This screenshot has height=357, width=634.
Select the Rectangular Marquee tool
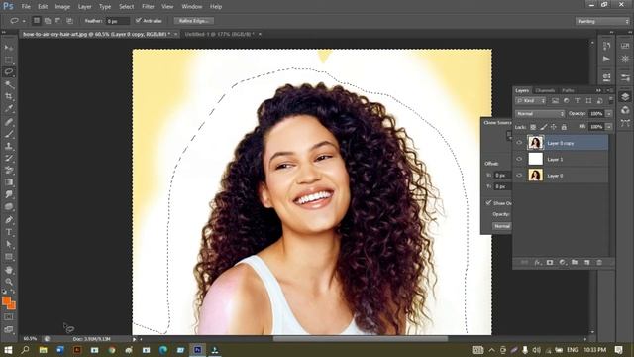point(9,59)
